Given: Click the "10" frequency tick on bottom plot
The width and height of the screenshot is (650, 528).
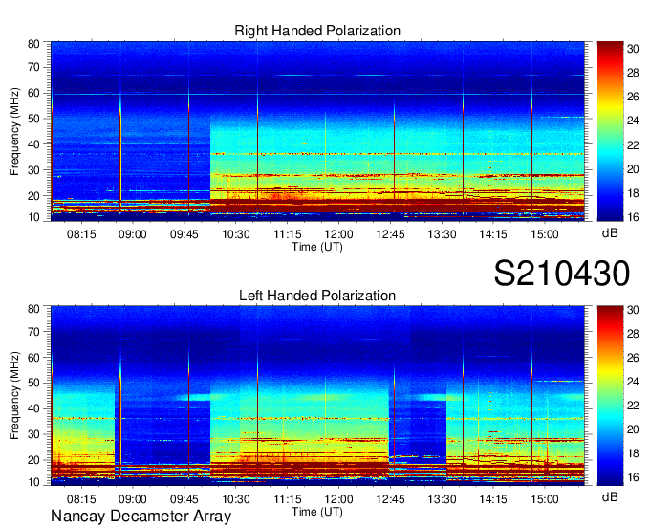Looking at the screenshot, I should pos(33,482).
